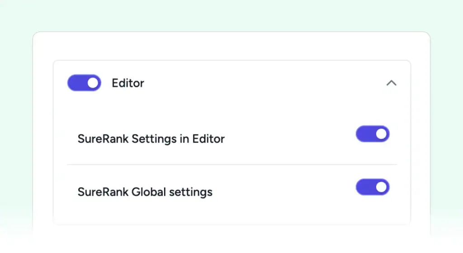Viewport: 463px width, 253px height.
Task: Disable SureRank Settings in Editor toggle
Action: pos(373,134)
